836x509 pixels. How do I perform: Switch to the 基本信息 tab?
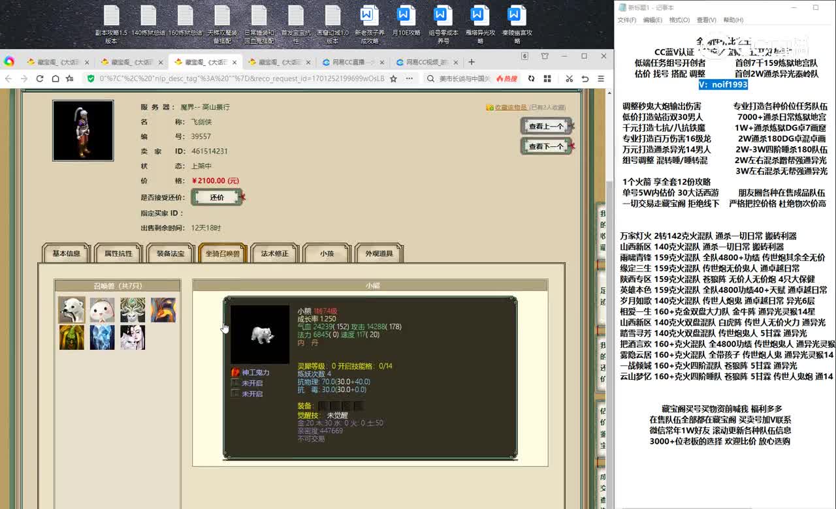click(x=66, y=253)
